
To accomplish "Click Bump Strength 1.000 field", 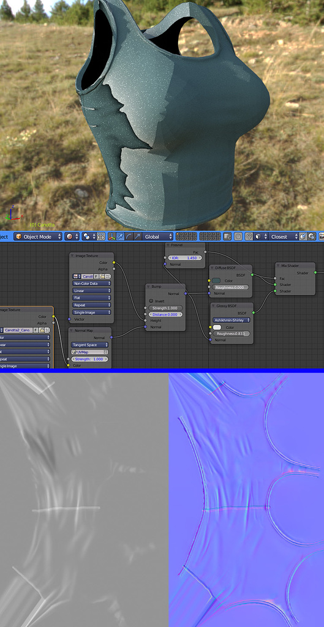I will click(165, 309).
